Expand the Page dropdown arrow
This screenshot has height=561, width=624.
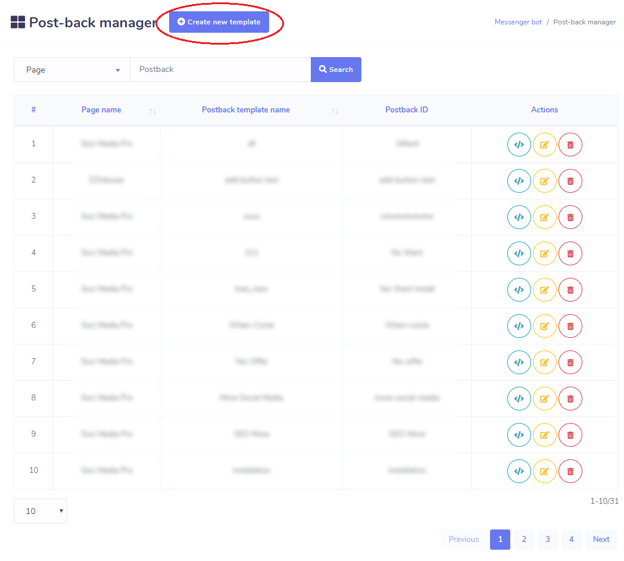pyautogui.click(x=118, y=70)
